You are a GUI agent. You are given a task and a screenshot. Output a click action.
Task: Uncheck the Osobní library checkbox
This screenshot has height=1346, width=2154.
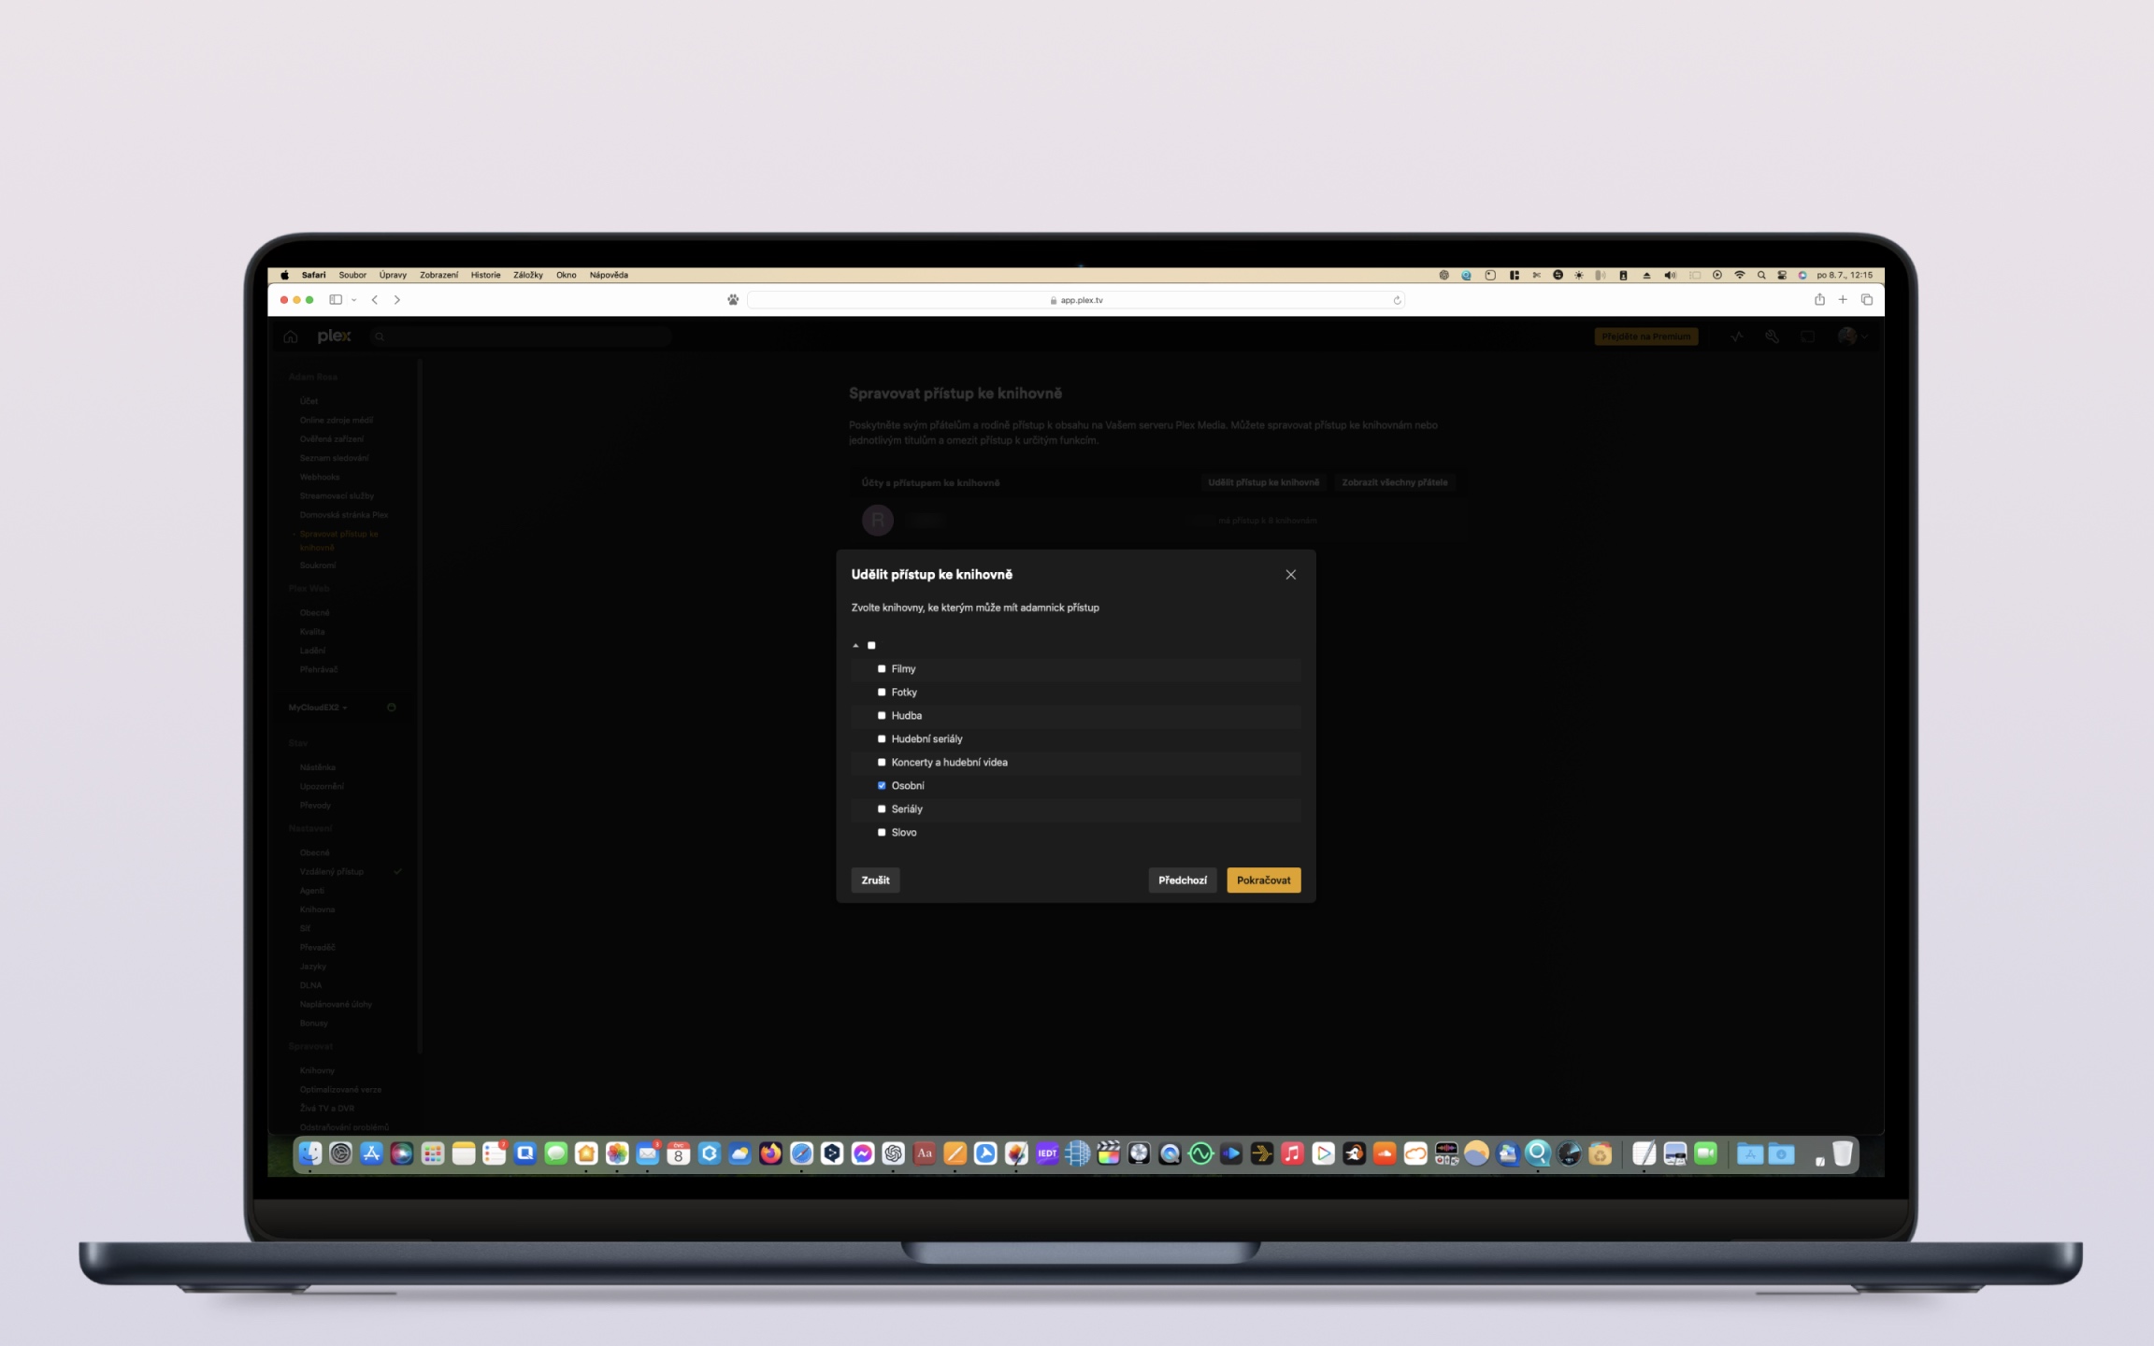click(881, 786)
